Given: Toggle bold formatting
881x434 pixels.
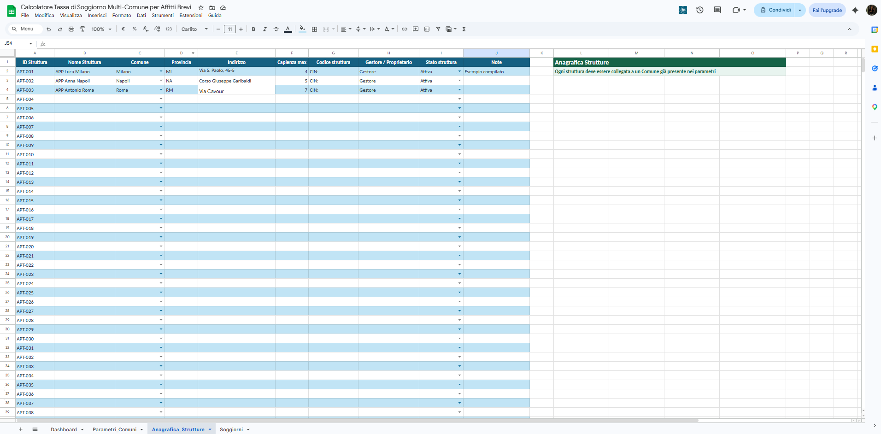Looking at the screenshot, I should click(253, 29).
